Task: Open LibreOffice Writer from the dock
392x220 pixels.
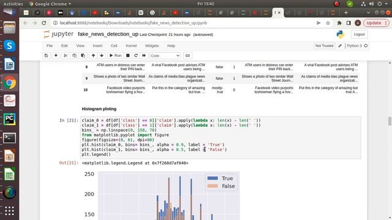Action: point(10,64)
